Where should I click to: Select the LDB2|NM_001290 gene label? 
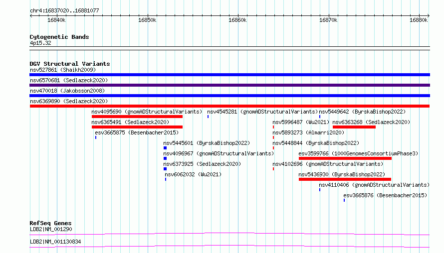(51, 229)
